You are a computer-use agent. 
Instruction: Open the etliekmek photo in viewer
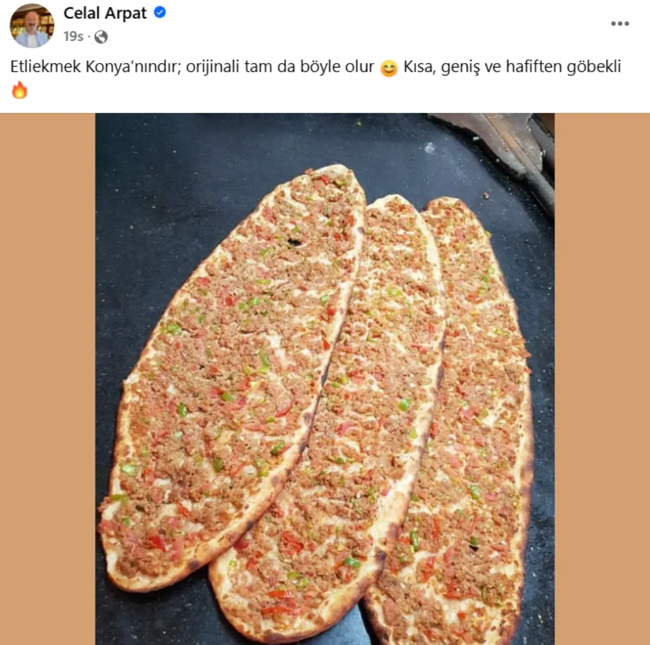point(325,379)
